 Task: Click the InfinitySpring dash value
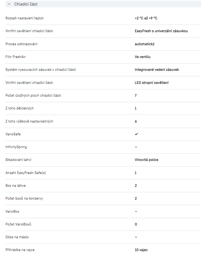tap(136, 147)
